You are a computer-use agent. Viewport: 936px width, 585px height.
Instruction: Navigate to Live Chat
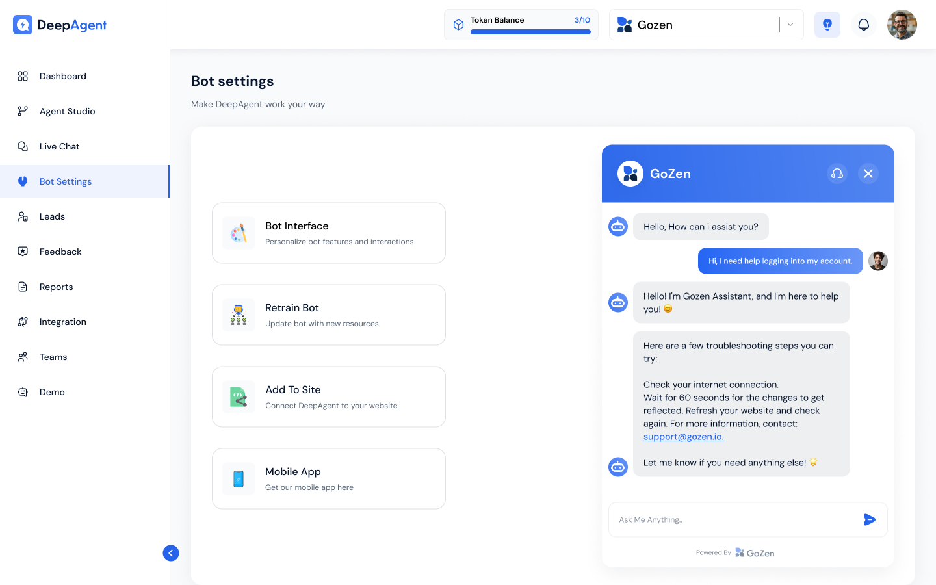click(x=84, y=146)
